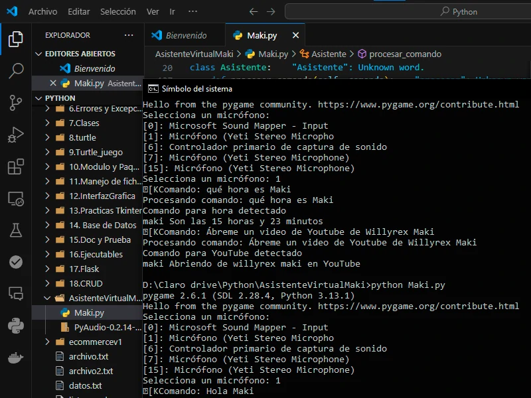Expand the 17.Flask folder

pyautogui.click(x=84, y=269)
